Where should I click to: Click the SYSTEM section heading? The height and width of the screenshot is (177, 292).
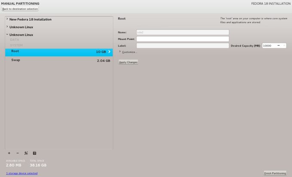(16, 45)
